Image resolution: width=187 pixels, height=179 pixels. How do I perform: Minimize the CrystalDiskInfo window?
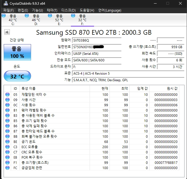[x=155, y=3]
